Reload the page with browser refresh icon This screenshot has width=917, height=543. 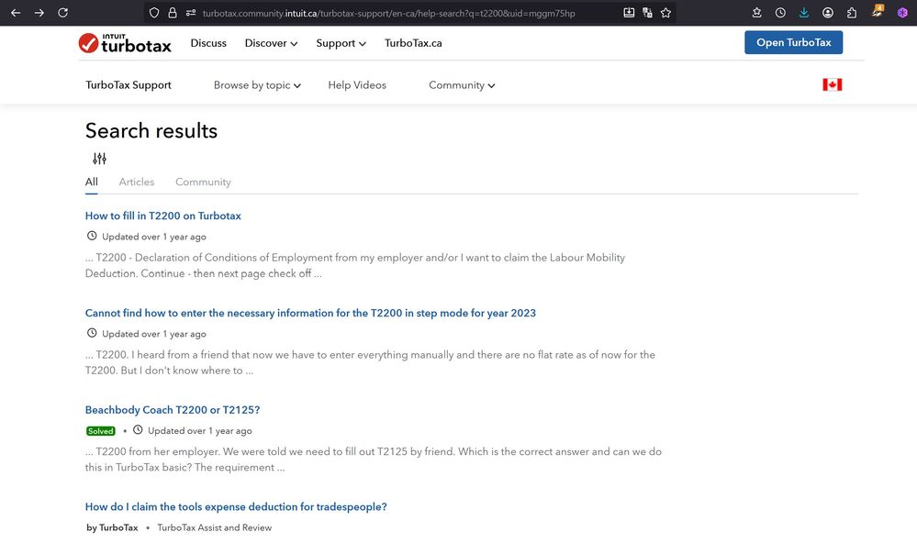[62, 13]
